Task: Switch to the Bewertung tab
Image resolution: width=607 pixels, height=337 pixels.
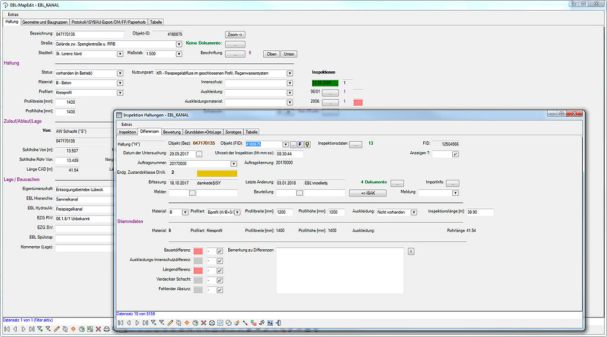Action: pos(172,132)
